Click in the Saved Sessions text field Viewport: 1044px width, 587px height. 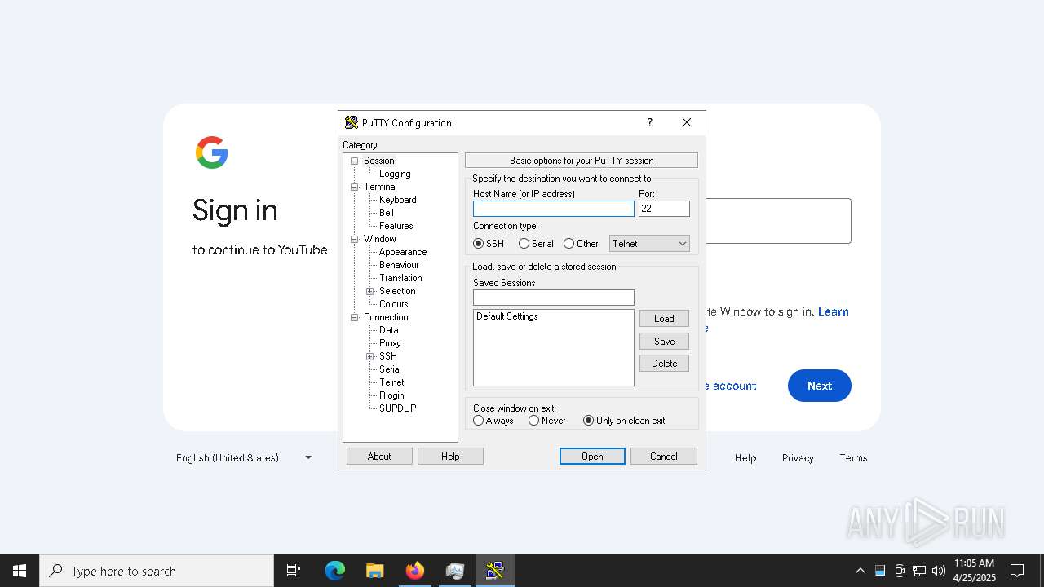554,298
